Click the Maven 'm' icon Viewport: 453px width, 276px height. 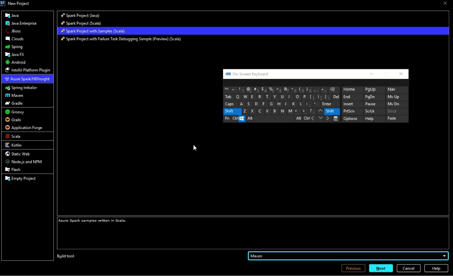[x=7, y=95]
